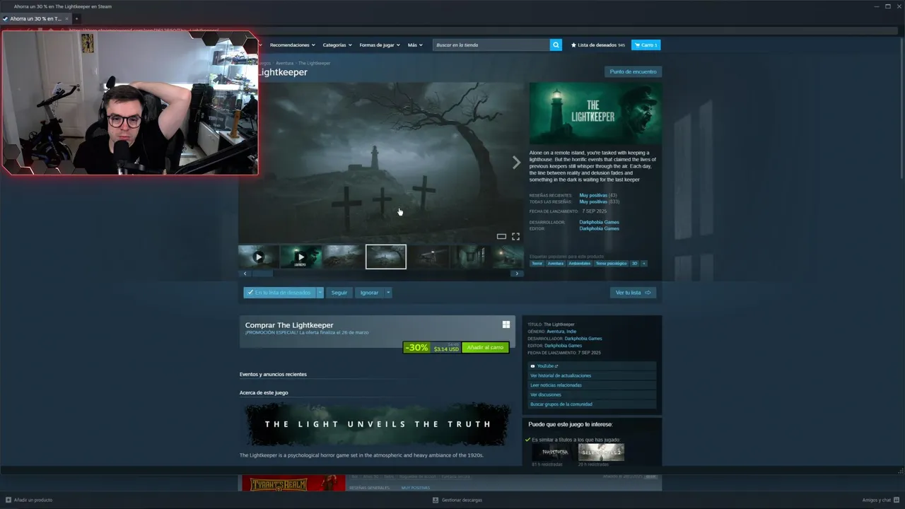Toggle 'En tu lista de deseados' checkbox button
Image resolution: width=905 pixels, height=509 pixels.
[279, 292]
